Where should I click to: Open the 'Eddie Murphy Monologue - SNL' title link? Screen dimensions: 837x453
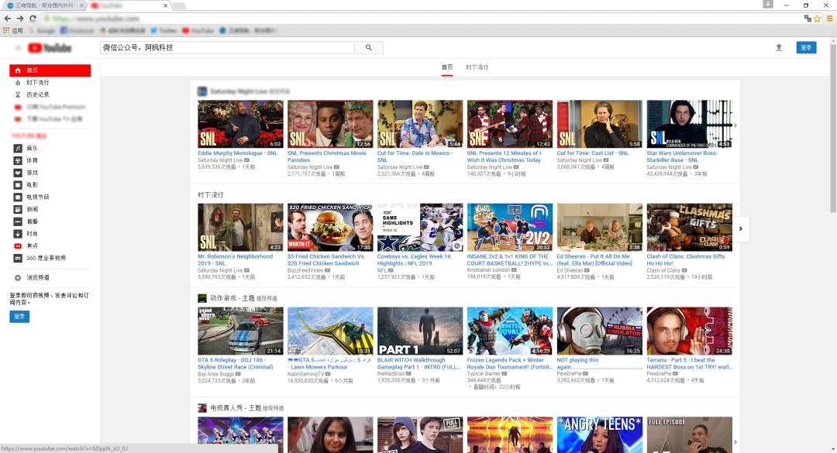[x=238, y=153]
